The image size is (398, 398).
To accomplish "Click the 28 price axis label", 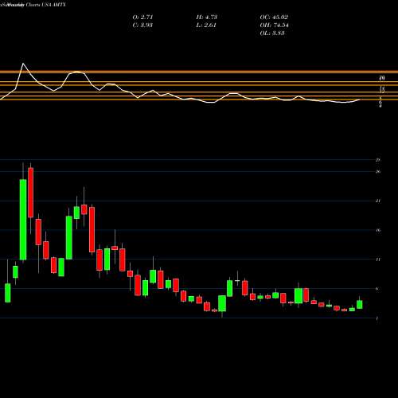I will click(378, 160).
